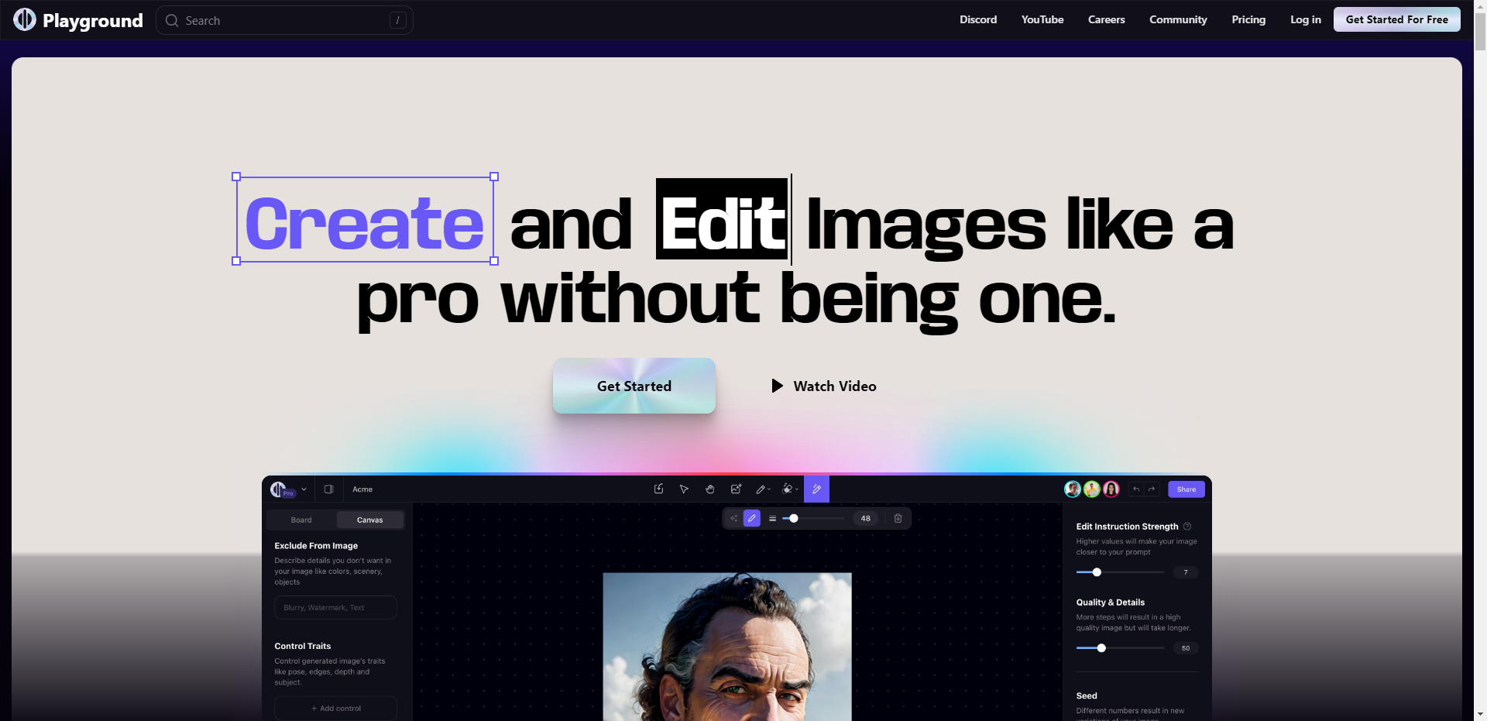Viewport: 1487px width, 721px height.
Task: Click the green-ringed collaborator avatar
Action: [1092, 489]
